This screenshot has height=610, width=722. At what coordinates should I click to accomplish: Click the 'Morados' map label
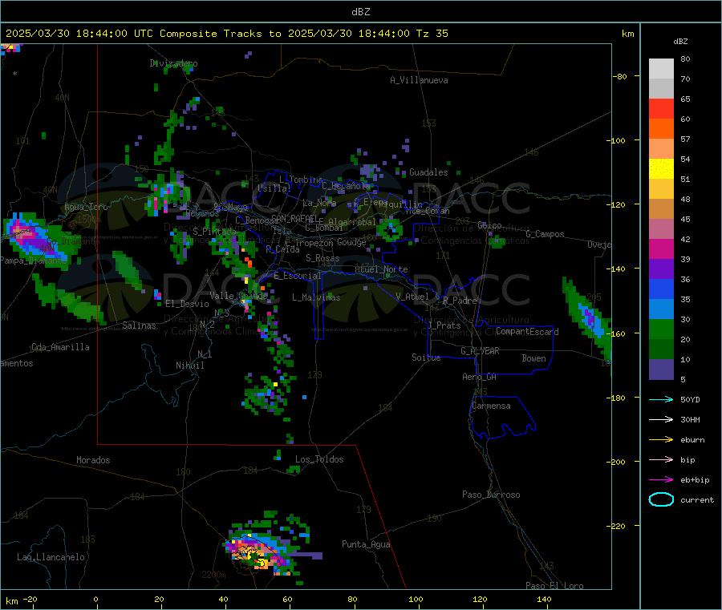coord(93,460)
